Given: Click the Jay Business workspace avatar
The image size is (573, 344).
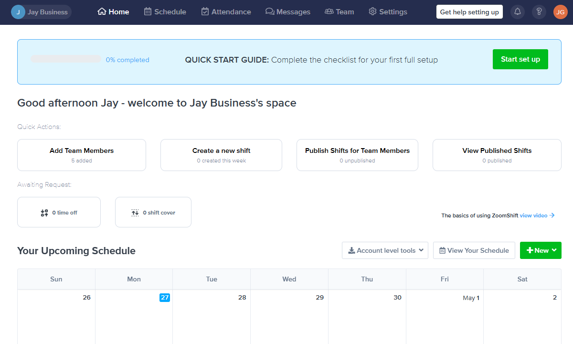Looking at the screenshot, I should (18, 12).
